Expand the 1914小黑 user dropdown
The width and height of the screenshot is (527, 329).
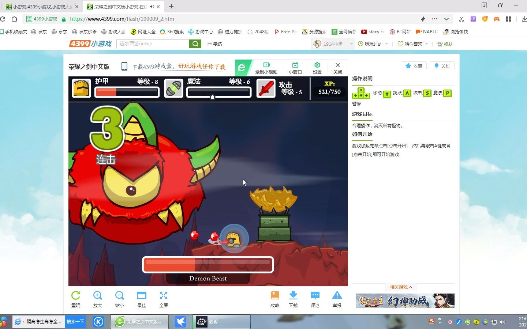pos(351,44)
